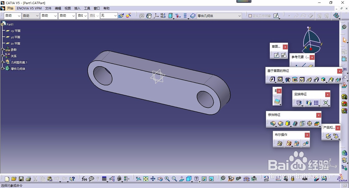Open the 开始 menu
349x188 pixels.
10,8
